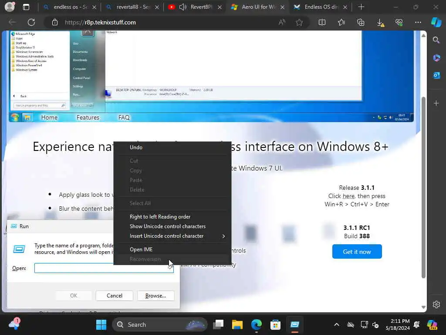Click the taskbar Search box

click(x=160, y=325)
